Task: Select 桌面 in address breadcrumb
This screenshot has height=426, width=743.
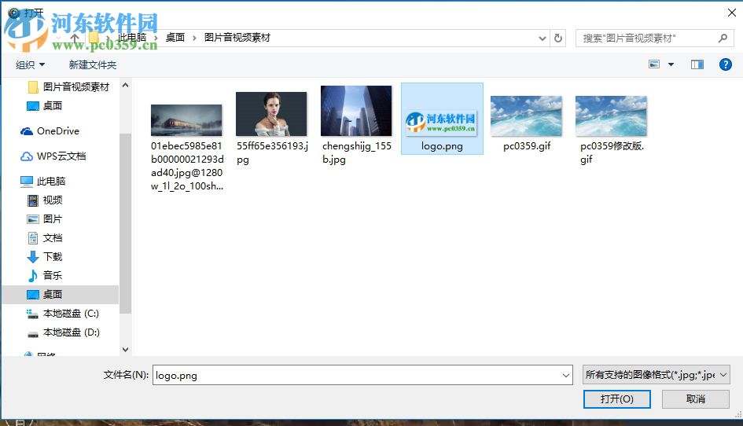Action: [x=175, y=38]
